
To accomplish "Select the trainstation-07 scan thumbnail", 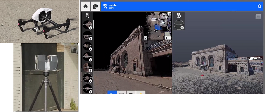I will point(88,57).
